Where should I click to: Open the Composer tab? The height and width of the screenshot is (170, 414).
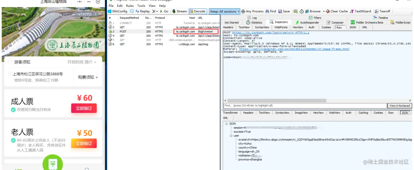tap(335, 22)
